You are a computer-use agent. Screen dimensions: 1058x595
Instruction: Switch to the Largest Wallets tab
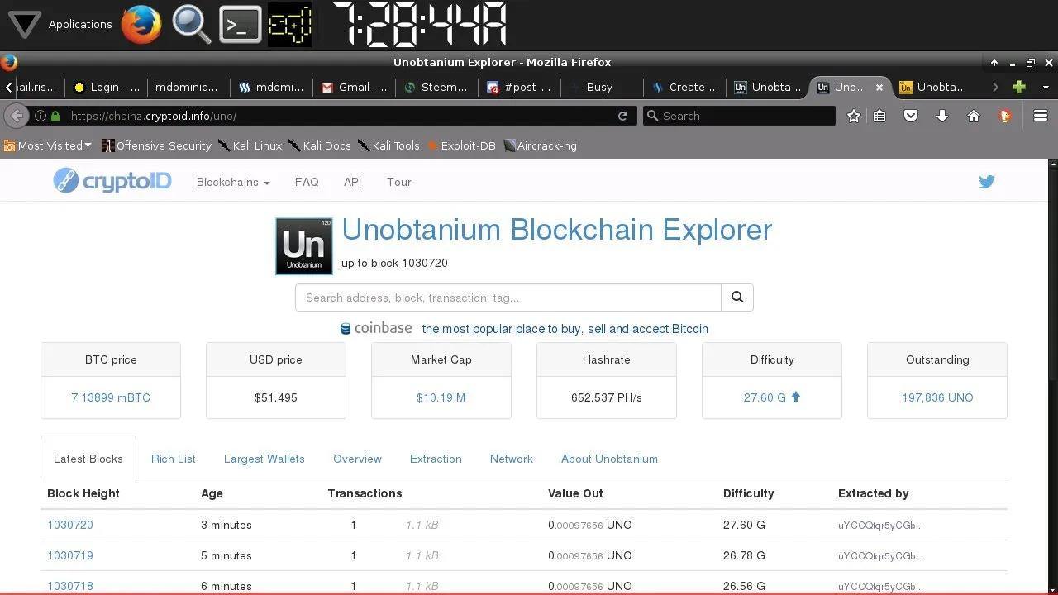[x=264, y=459]
